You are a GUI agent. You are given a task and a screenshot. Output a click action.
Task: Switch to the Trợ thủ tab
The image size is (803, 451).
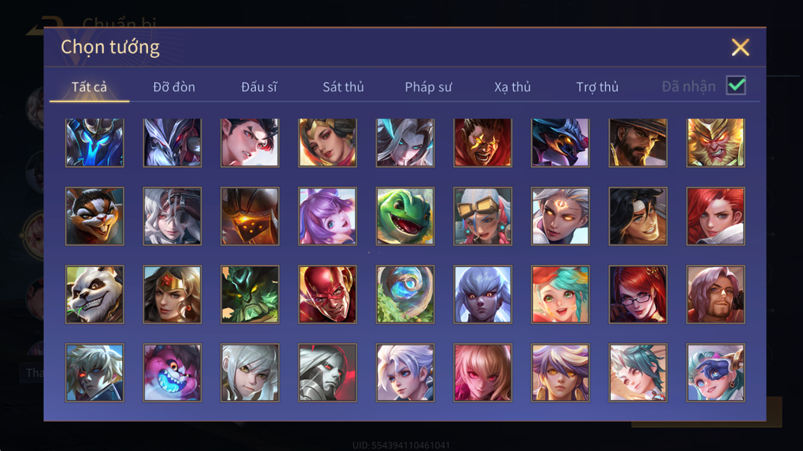click(597, 87)
